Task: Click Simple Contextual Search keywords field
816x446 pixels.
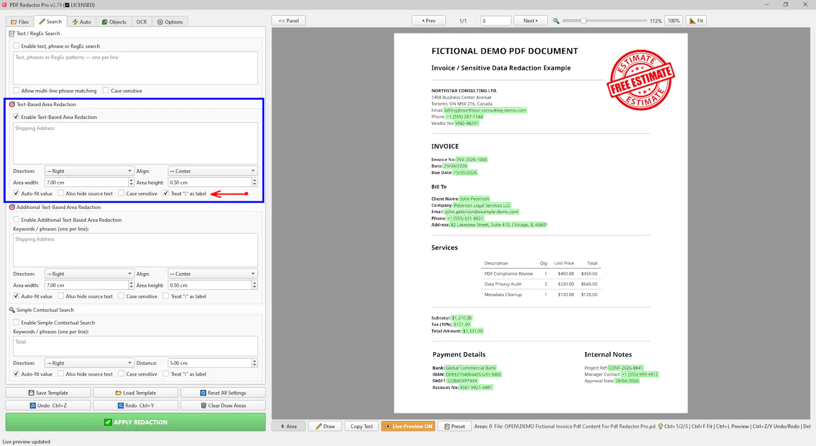Action: (x=136, y=346)
